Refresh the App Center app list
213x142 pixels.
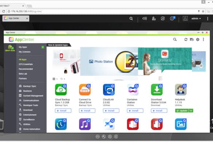pos(186,39)
